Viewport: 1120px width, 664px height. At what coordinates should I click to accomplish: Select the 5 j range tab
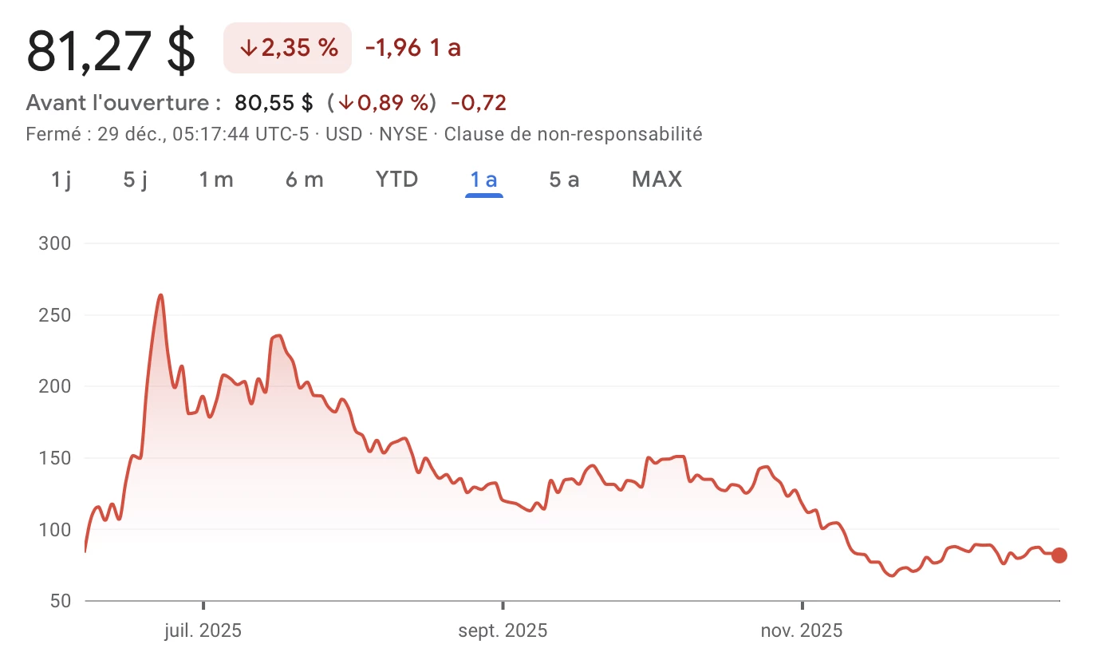click(134, 180)
